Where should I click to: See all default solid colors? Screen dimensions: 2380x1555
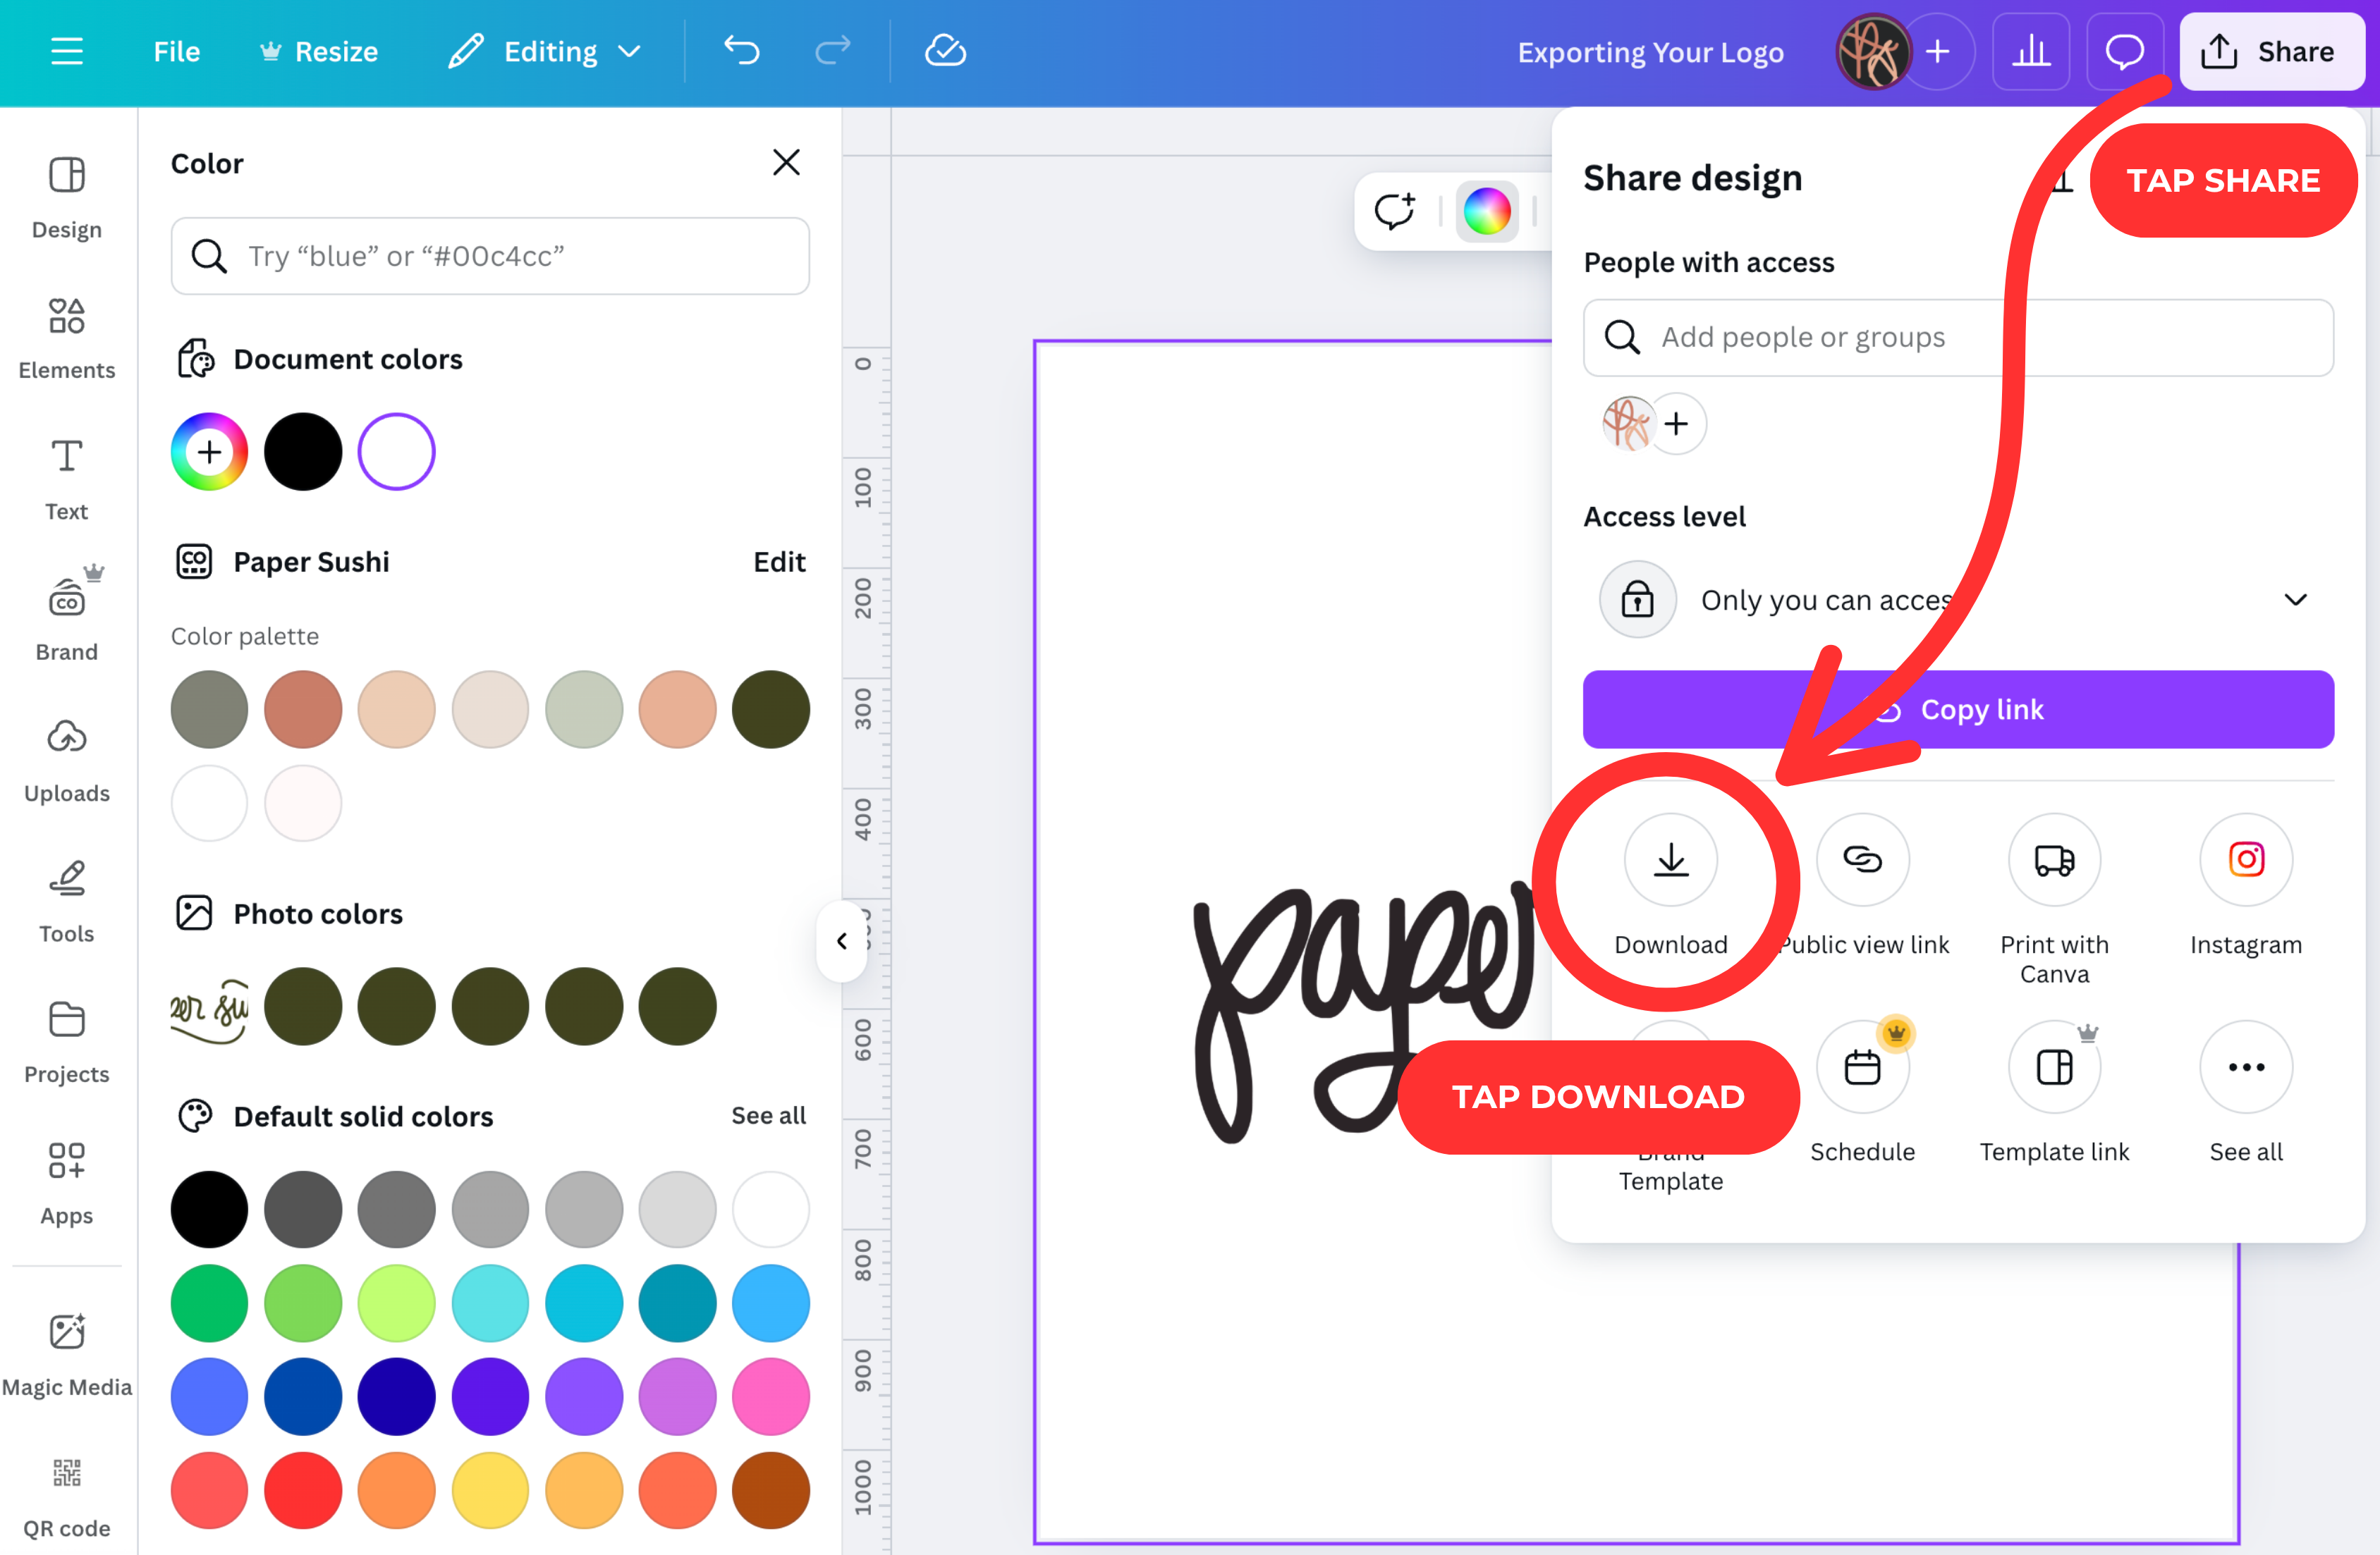768,1115
